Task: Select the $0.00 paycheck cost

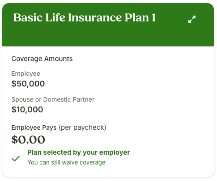Action: click(28, 140)
